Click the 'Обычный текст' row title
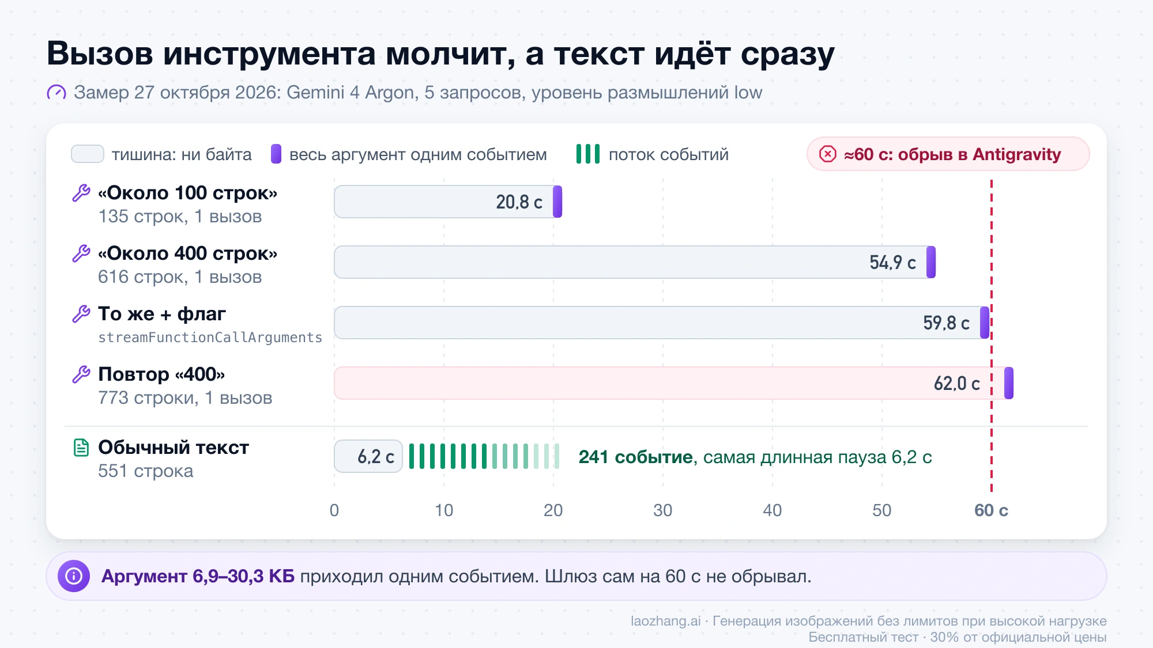The width and height of the screenshot is (1153, 648). 174,448
